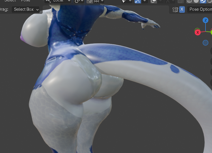Click the blue Z axis gizmo handle

click(205, 20)
